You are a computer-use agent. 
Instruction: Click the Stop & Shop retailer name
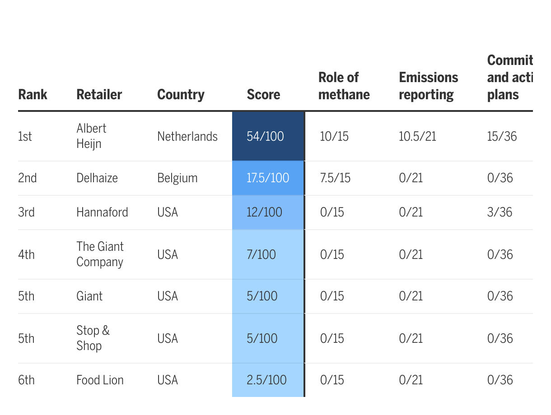(x=93, y=338)
